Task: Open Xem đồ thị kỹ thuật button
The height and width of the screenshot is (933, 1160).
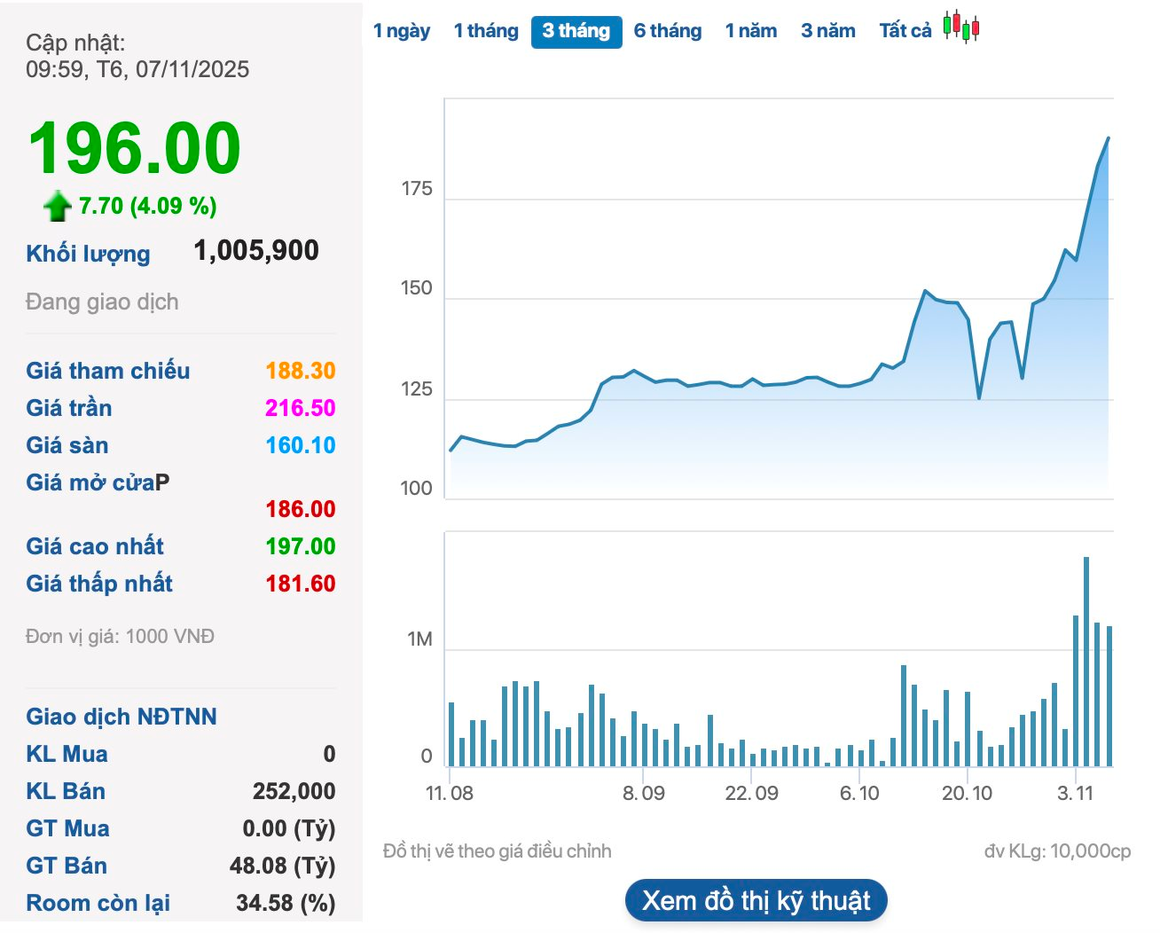Action: [x=756, y=901]
